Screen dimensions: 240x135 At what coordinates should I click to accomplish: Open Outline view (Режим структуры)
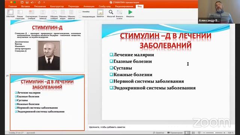(20, 14)
